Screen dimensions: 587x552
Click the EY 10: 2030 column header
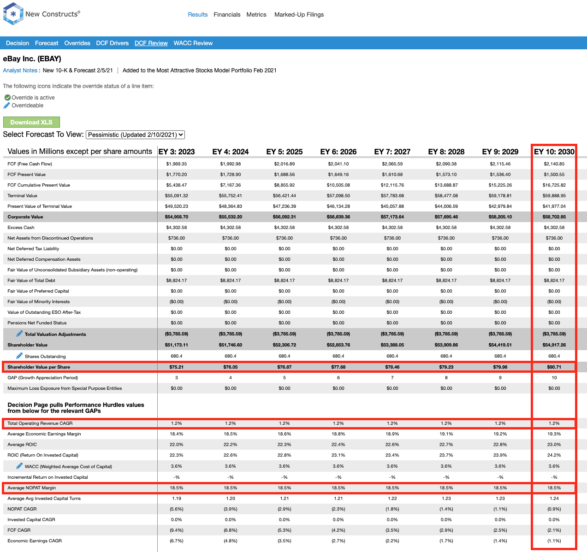click(554, 152)
